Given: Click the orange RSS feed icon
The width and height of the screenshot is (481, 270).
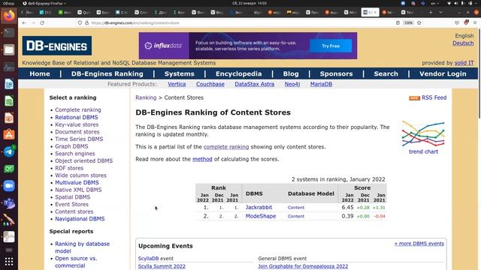Looking at the screenshot, I should pos(414,98).
